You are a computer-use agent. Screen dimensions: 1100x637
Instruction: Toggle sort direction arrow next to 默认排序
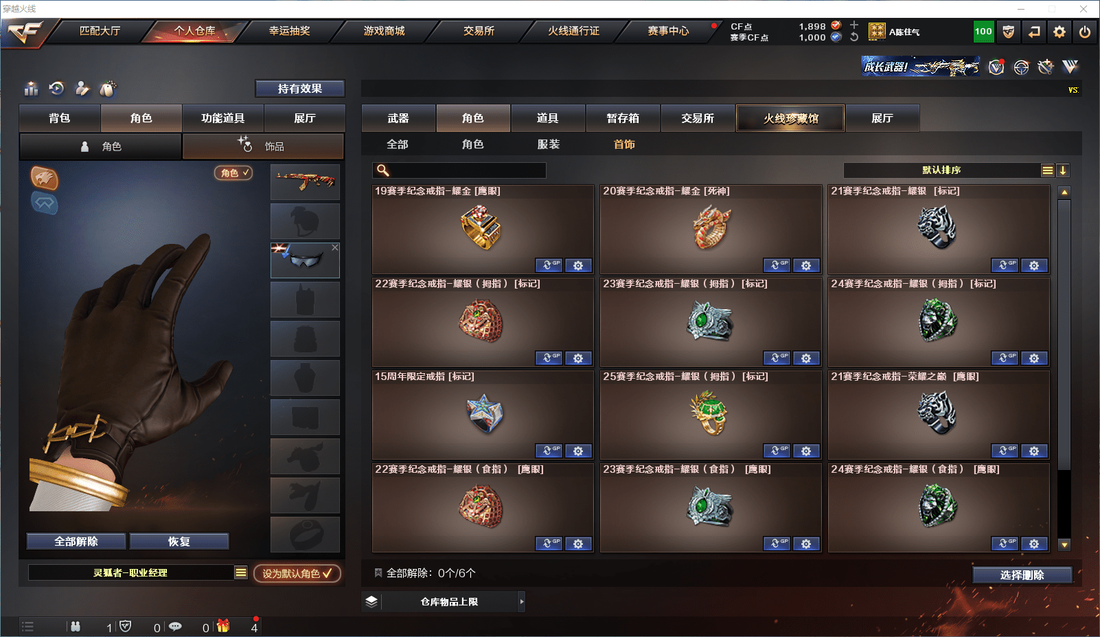[x=1063, y=170]
